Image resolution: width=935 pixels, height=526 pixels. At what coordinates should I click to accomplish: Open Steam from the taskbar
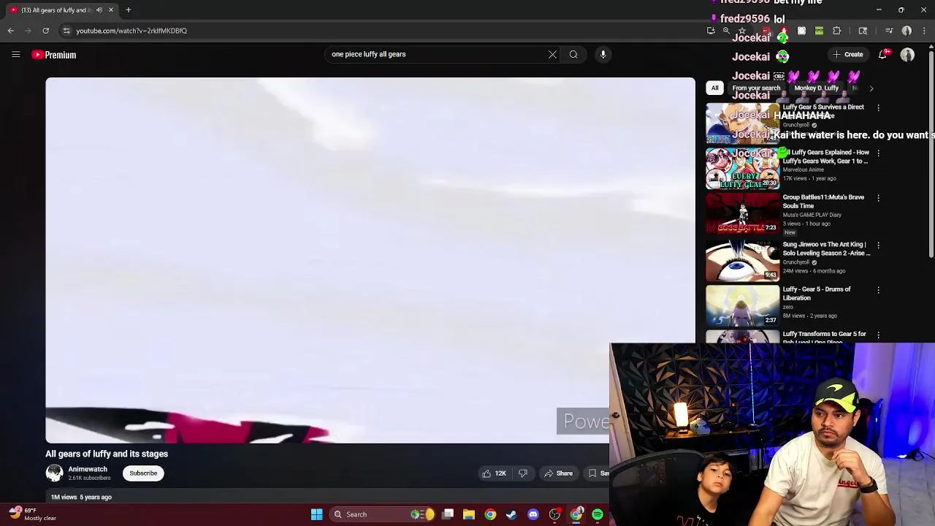(511, 514)
